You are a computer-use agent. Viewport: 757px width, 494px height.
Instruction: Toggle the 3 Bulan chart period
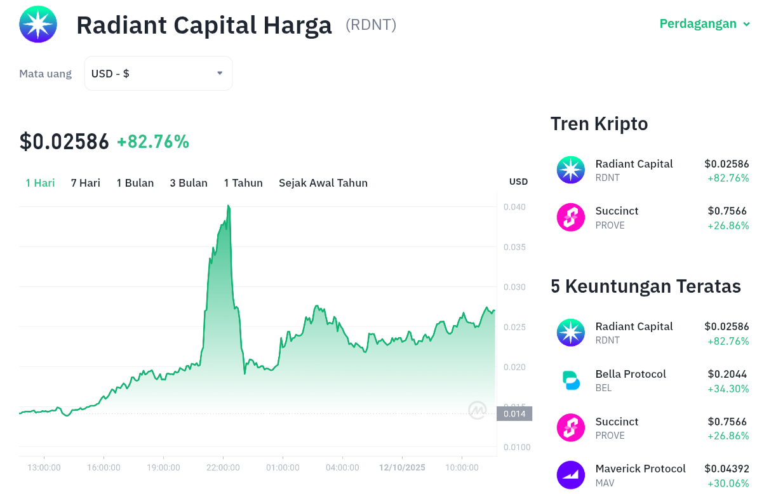click(189, 183)
